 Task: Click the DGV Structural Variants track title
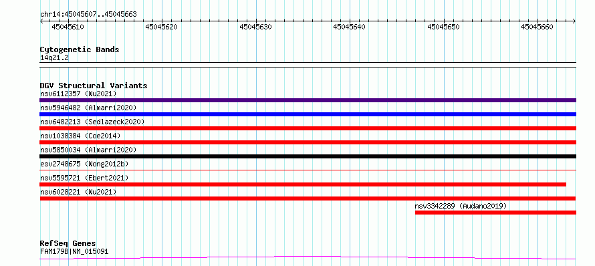(94, 86)
